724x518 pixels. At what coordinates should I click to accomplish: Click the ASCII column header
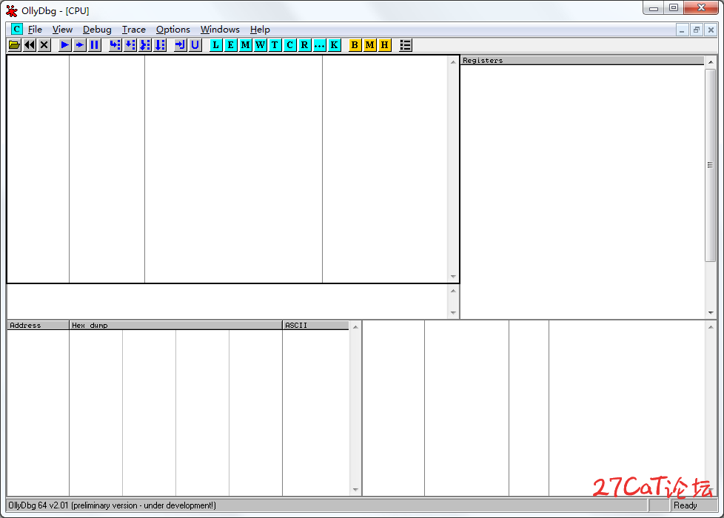(x=315, y=326)
